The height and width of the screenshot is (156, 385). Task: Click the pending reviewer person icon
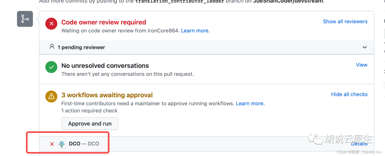[52, 47]
